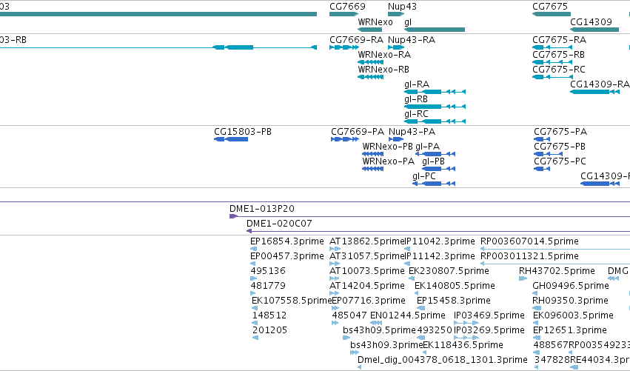
Task: Select the gl-RB transcript label
Action: pos(416,99)
